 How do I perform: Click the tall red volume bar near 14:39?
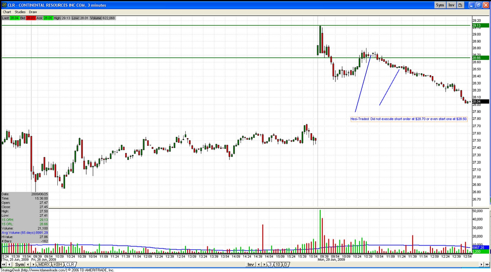pos(263,239)
